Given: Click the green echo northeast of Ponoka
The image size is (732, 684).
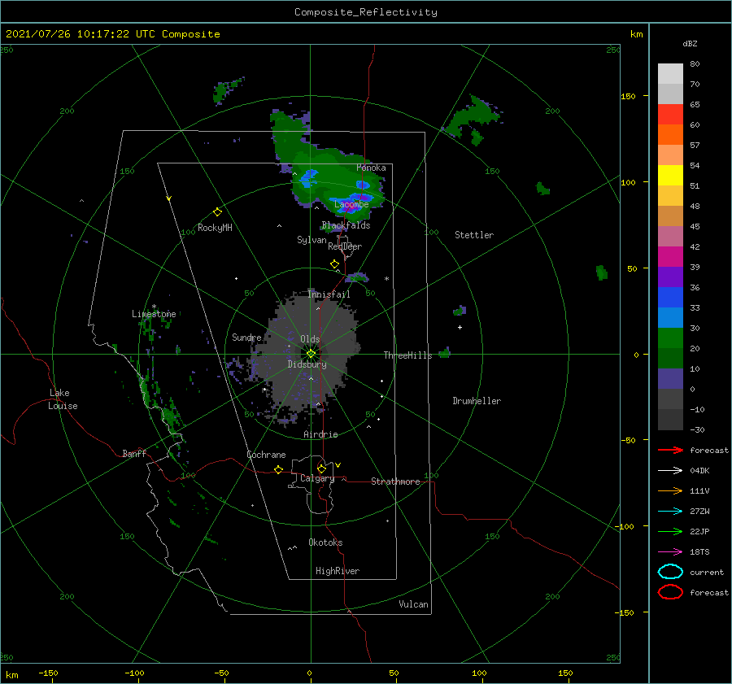Looking at the screenshot, I should (x=472, y=120).
